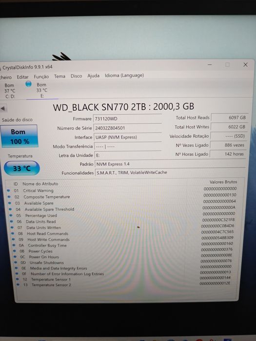Click the serial number field 24032Z804501
The height and width of the screenshot is (341, 256).
click(128, 128)
